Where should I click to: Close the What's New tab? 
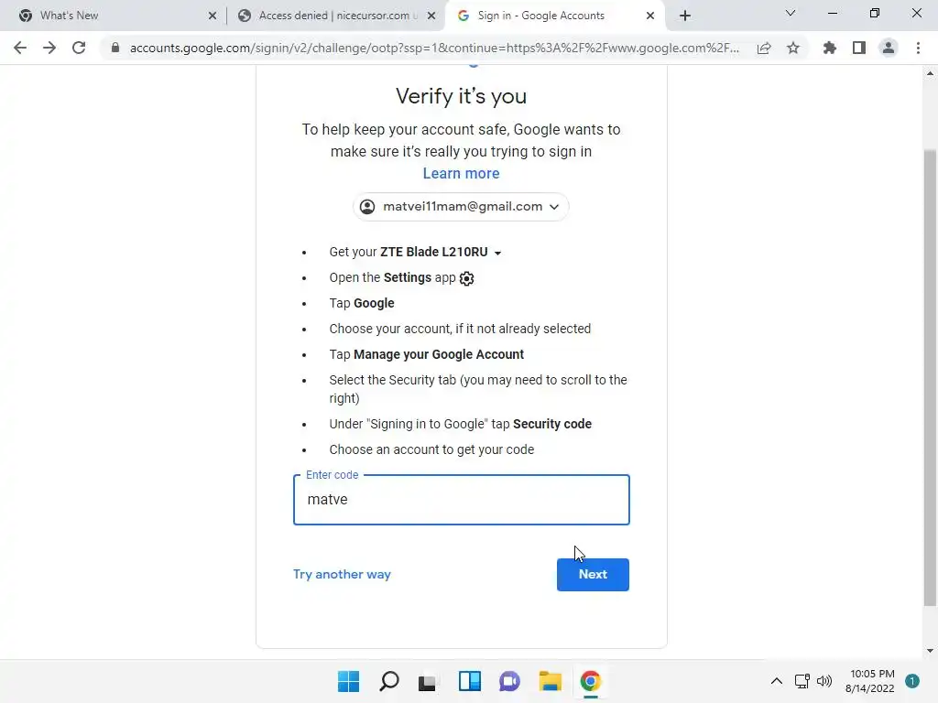click(213, 16)
